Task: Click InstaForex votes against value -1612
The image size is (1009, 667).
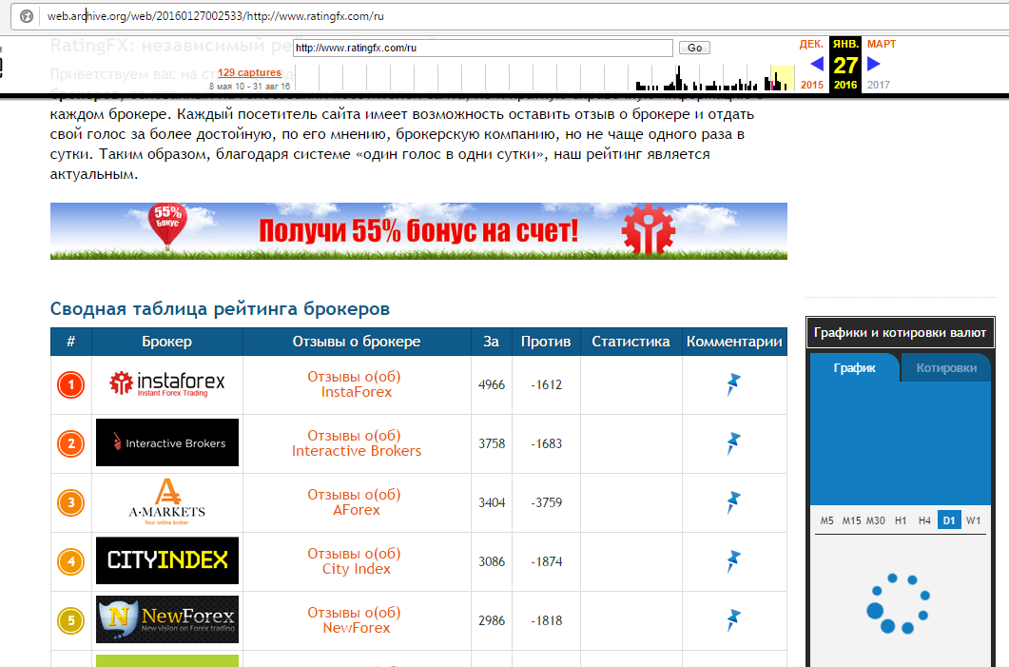Action: coord(546,385)
